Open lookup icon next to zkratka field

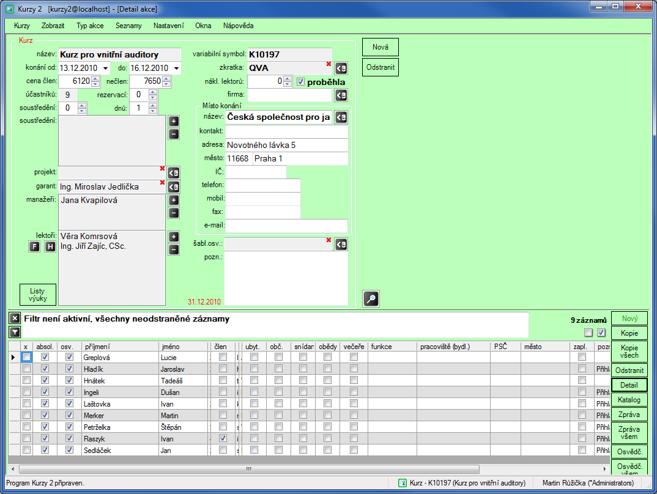(x=341, y=68)
